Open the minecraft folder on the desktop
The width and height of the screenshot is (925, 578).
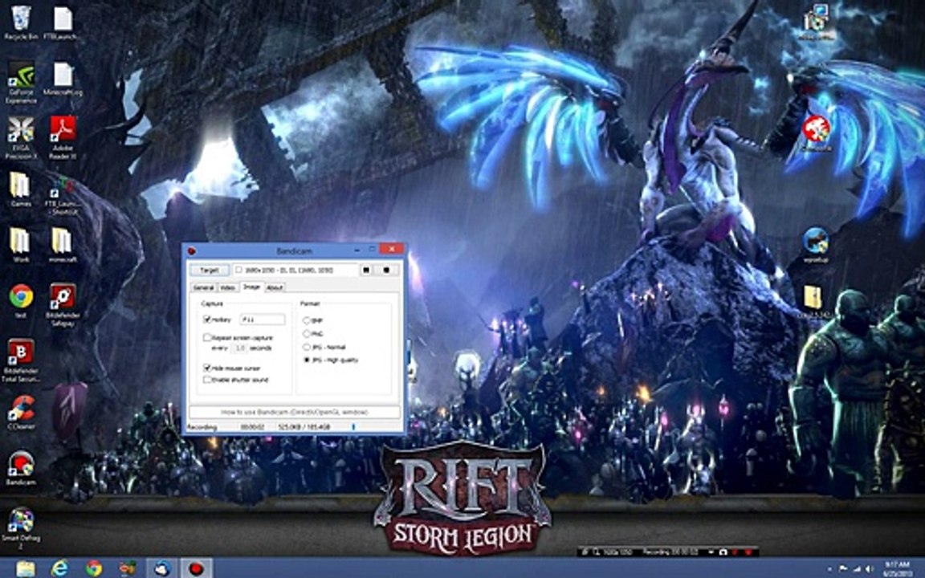click(63, 244)
